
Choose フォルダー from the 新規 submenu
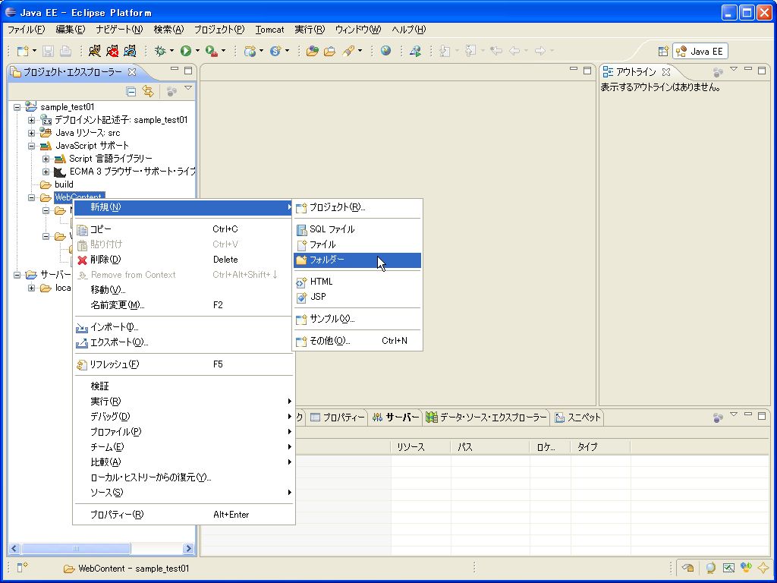(x=357, y=260)
